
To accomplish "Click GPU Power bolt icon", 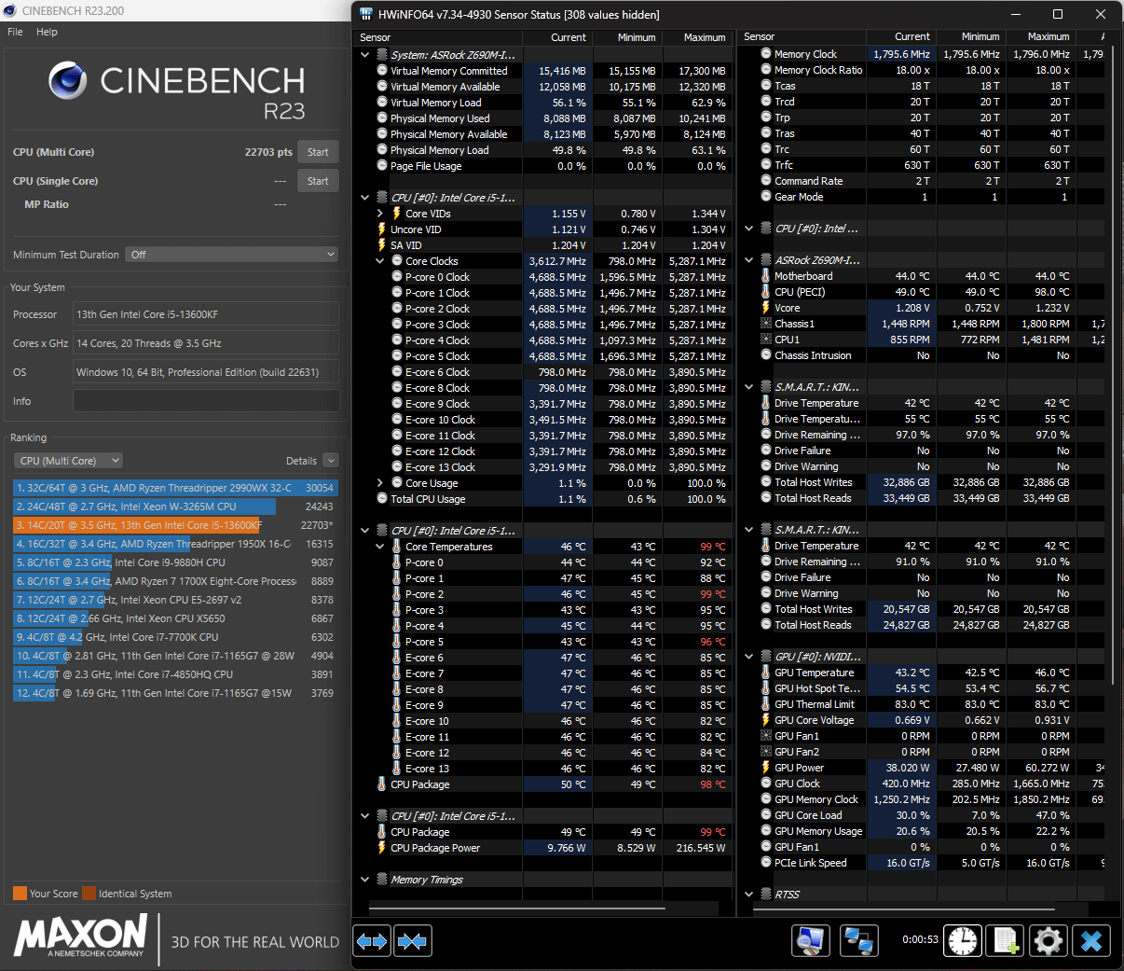I will (x=766, y=768).
